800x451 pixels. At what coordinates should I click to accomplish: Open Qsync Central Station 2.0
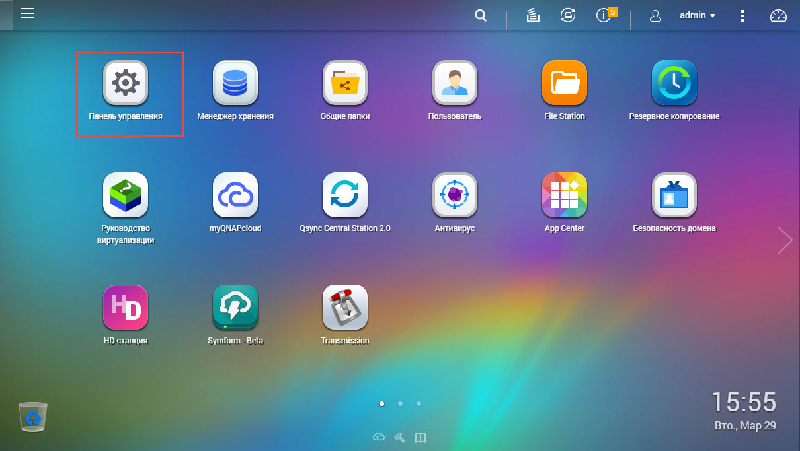pos(345,195)
